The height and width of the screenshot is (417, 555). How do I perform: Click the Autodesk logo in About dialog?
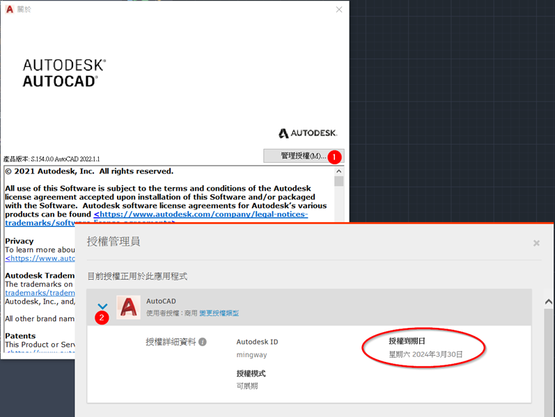[x=308, y=133]
